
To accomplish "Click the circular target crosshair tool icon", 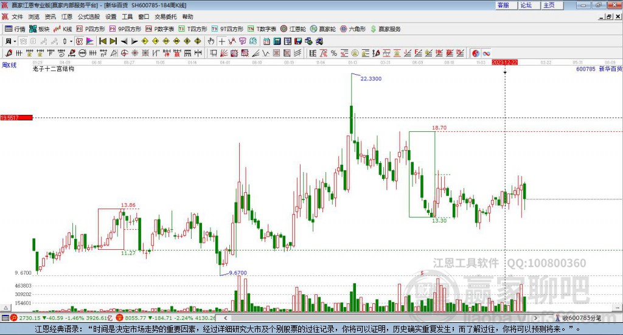I will click(124, 53).
